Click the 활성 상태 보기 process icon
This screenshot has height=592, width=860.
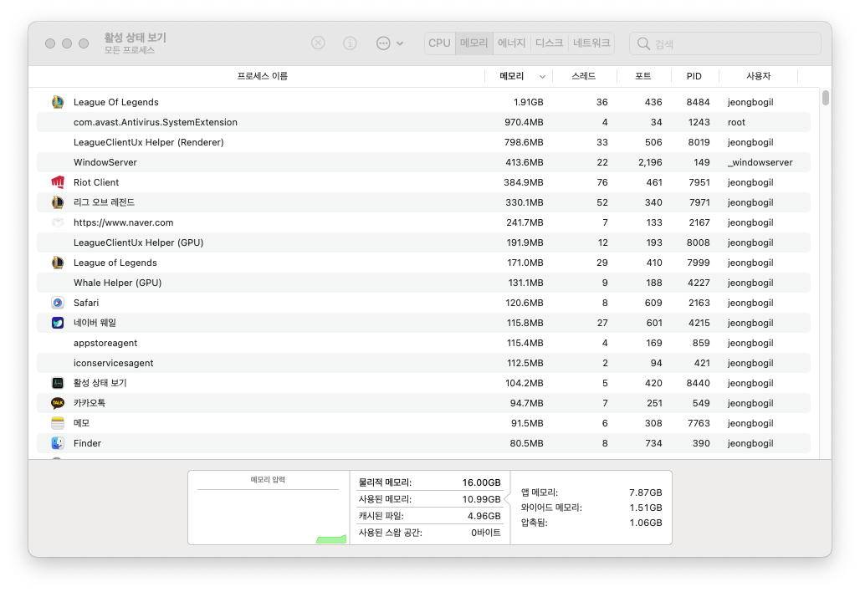click(x=58, y=383)
